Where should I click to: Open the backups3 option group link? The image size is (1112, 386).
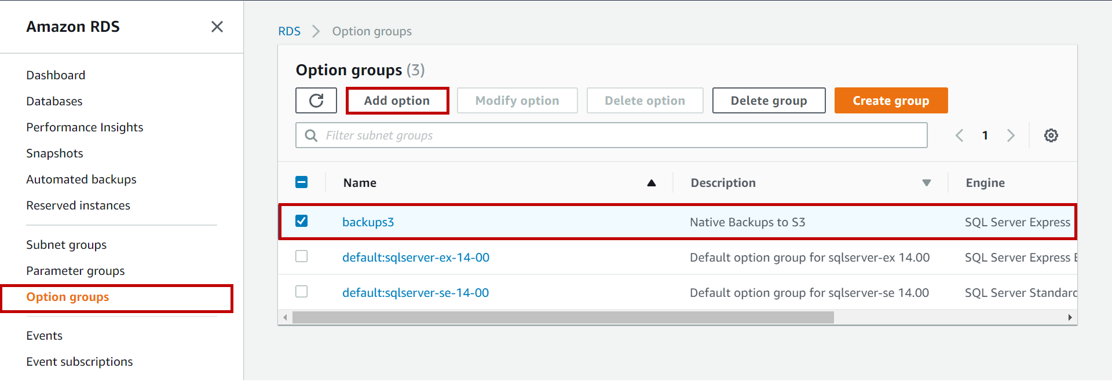coord(368,222)
